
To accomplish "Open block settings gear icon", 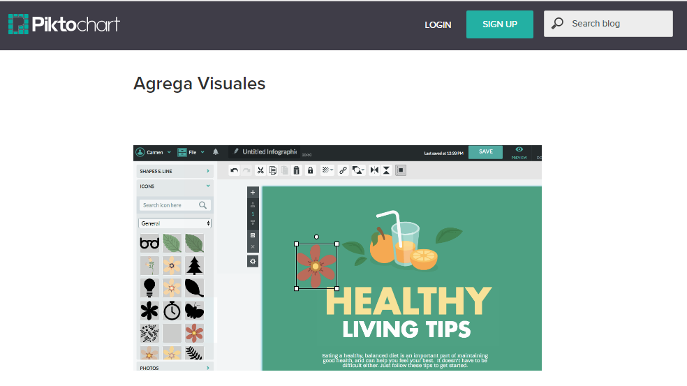I will point(253,262).
